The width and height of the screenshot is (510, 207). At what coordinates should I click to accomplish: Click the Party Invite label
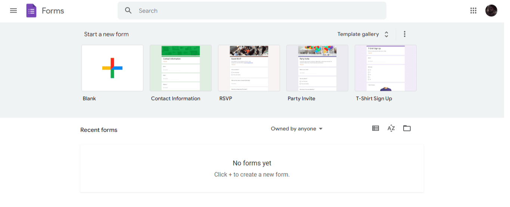tap(301, 99)
